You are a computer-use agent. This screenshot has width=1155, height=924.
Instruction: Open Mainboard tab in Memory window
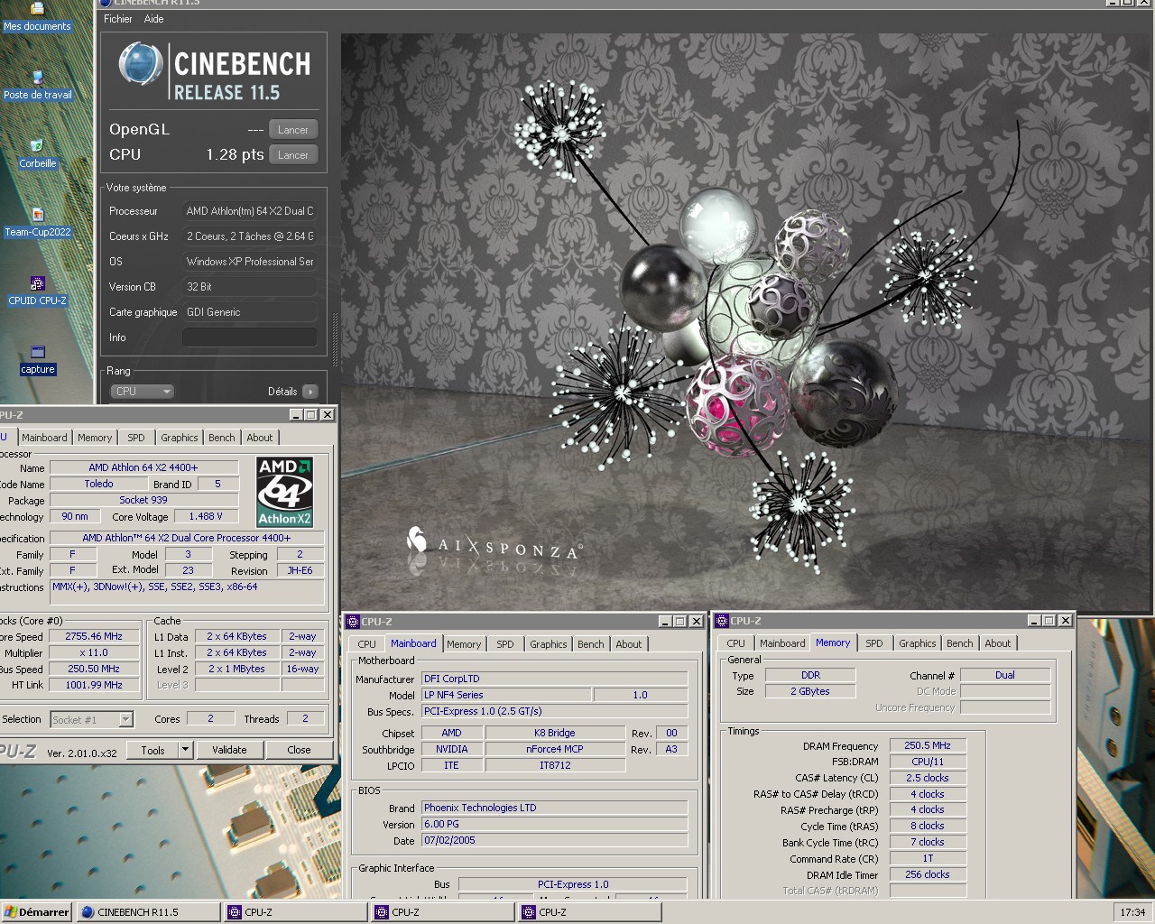coord(782,643)
